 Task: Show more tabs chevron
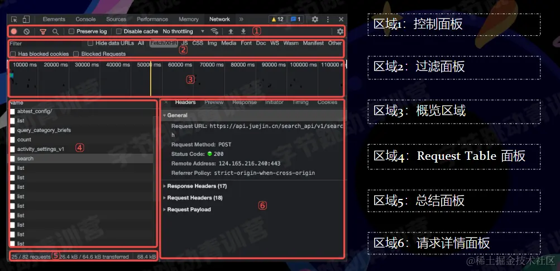[x=241, y=20]
